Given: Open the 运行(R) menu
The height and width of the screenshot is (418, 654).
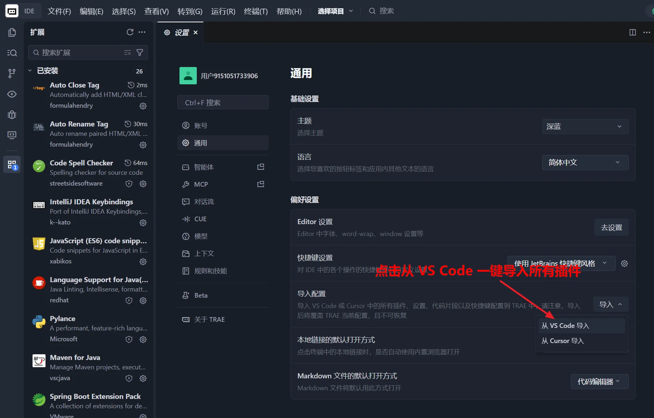Looking at the screenshot, I should point(223,11).
